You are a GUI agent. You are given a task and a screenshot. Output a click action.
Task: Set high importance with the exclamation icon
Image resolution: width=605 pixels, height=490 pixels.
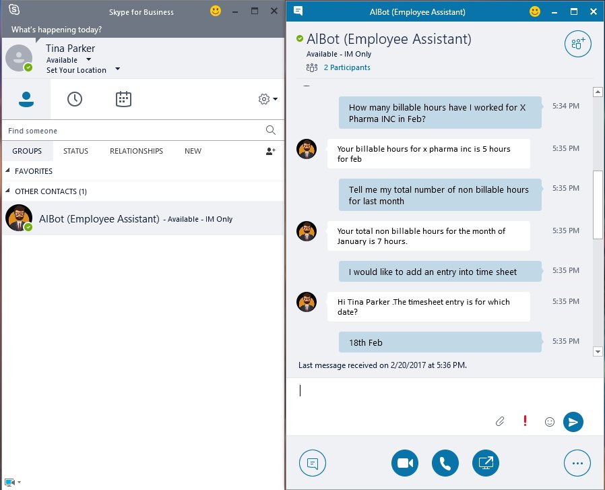pos(525,421)
